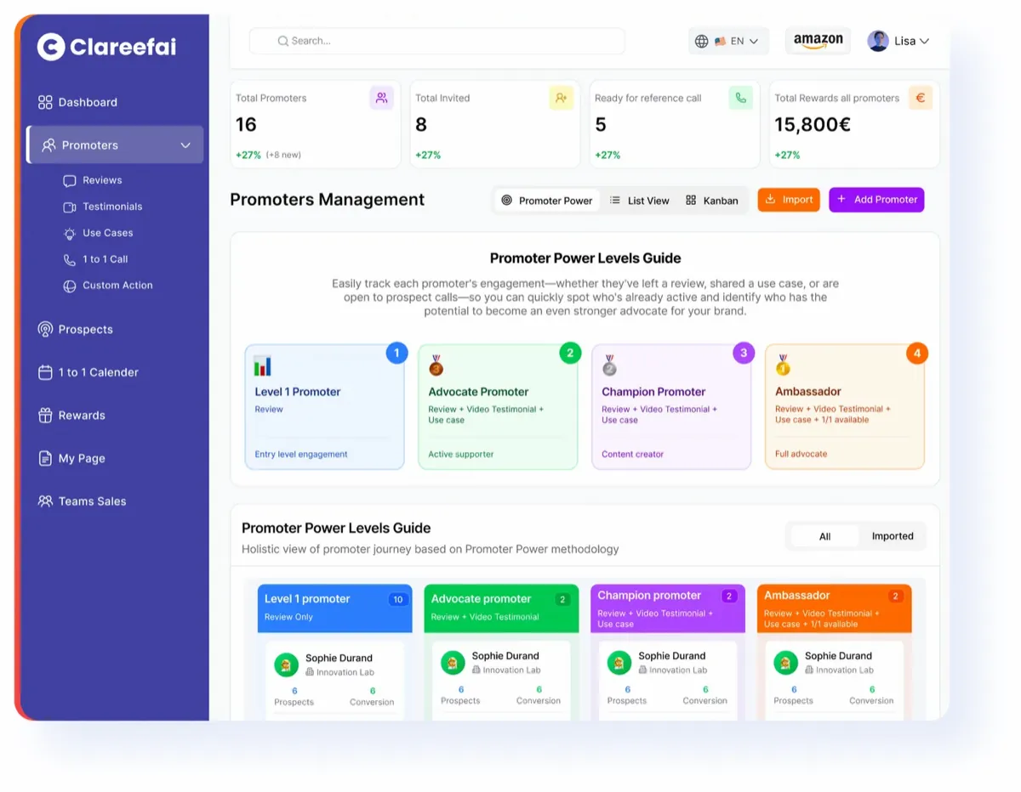The width and height of the screenshot is (1021, 792).
Task: Click the page icon beside My Page
Action: click(45, 458)
